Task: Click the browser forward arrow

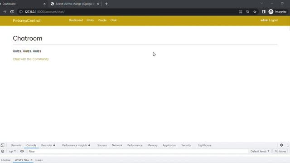Action: (x=5, y=12)
